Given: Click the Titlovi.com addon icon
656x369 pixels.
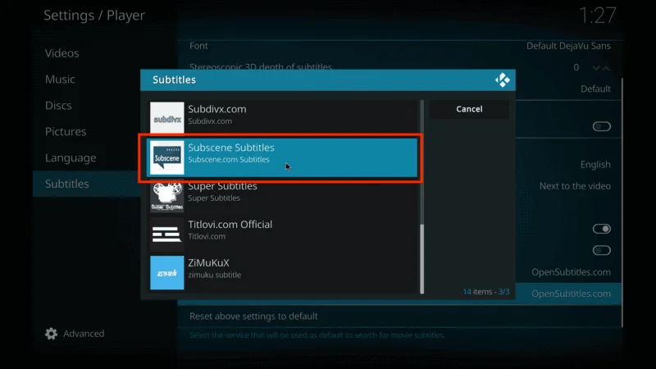Looking at the screenshot, I should (167, 235).
